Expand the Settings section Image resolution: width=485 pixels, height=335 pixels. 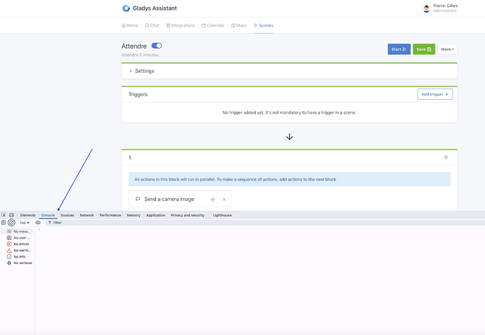click(141, 71)
